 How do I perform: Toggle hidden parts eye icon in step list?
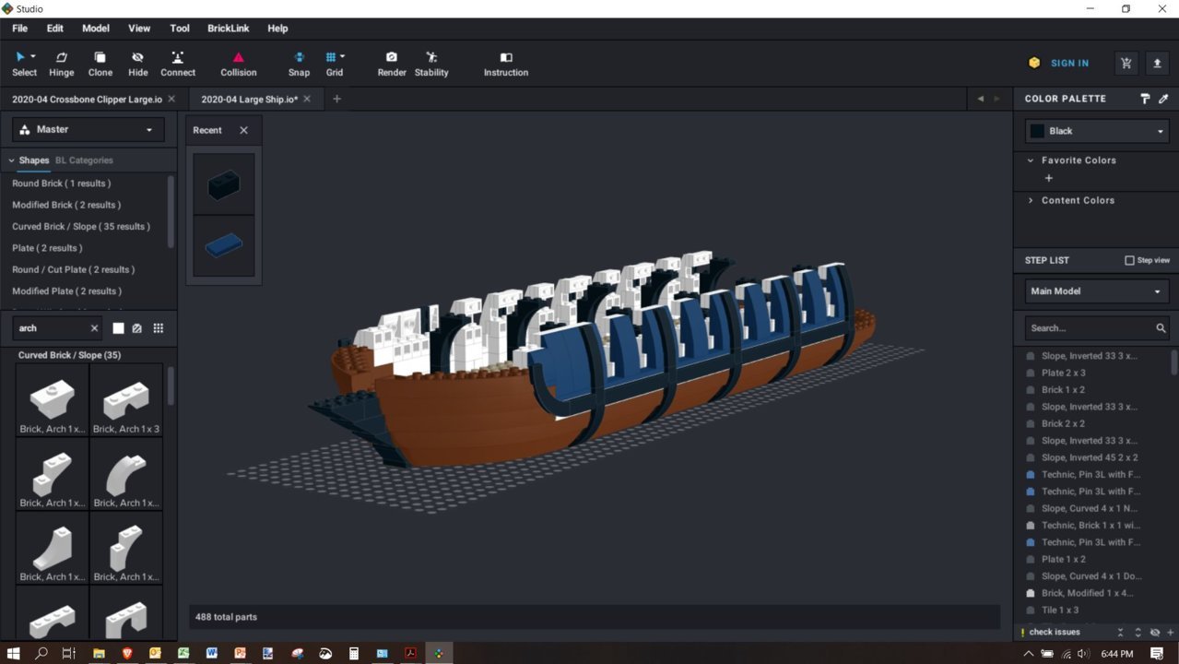pos(1155,632)
